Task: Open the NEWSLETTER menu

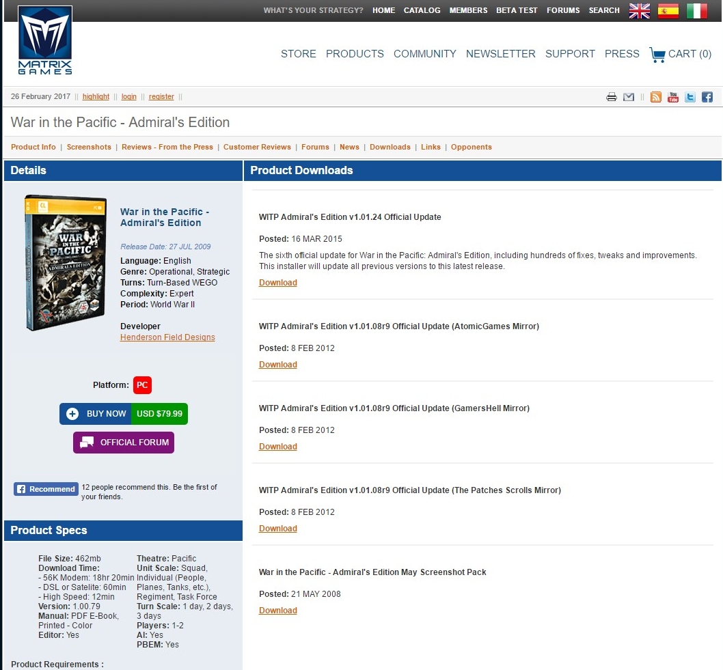Action: click(501, 54)
